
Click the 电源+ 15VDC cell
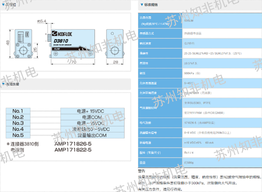[x=93, y=111]
